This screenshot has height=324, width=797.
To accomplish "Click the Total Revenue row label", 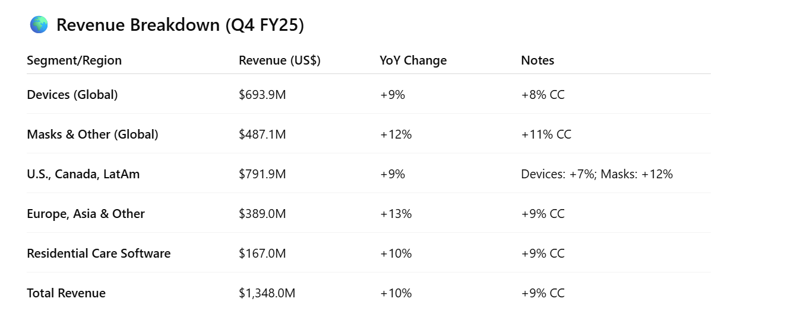I will (x=66, y=293).
